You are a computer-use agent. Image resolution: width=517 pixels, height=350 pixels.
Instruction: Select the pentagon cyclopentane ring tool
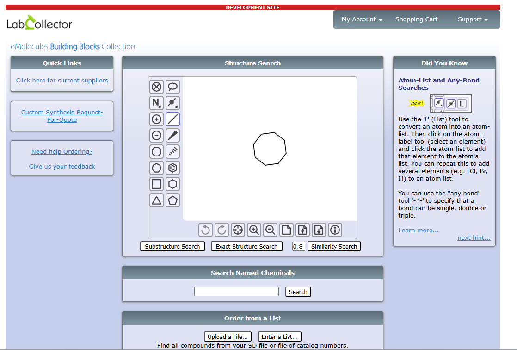173,200
